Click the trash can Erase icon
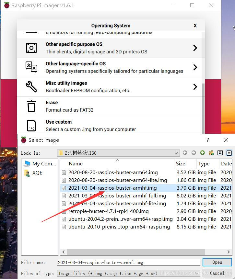Image resolution: width=235 pixels, height=279 pixels. click(31, 106)
